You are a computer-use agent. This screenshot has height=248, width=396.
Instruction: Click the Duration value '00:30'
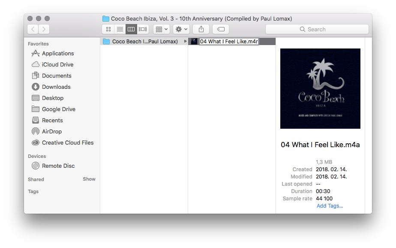tap(323, 191)
